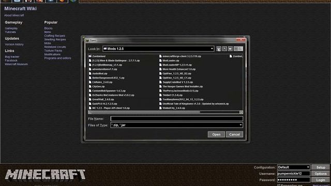The height and width of the screenshot is (186, 331).
Task: Select the Zombieland folder
Action: point(97,56)
